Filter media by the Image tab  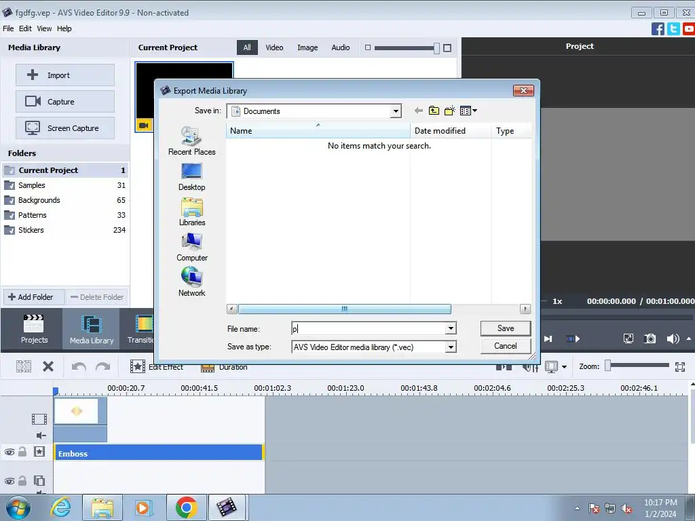(307, 47)
